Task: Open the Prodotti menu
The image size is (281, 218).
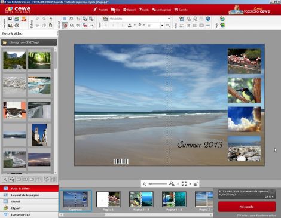Action: (100, 10)
